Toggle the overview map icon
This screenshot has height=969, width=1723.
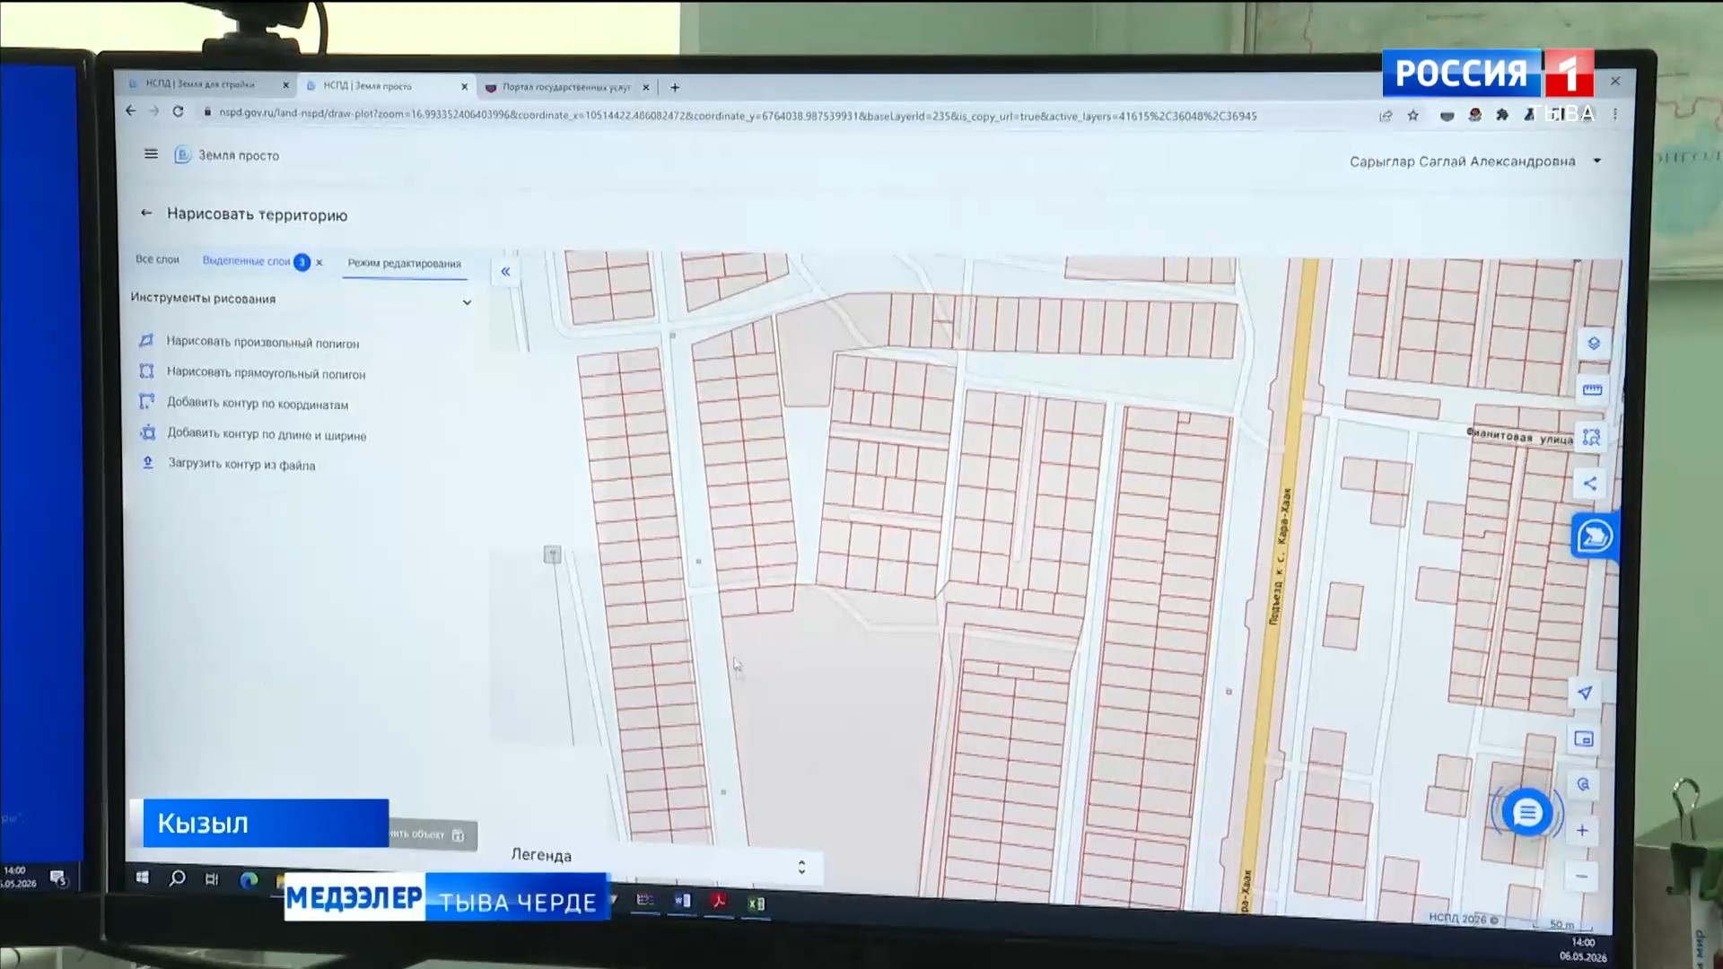[x=1584, y=739]
